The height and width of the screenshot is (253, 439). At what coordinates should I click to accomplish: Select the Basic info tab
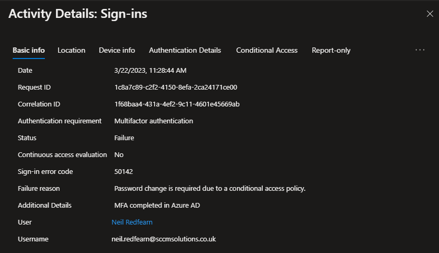(28, 50)
